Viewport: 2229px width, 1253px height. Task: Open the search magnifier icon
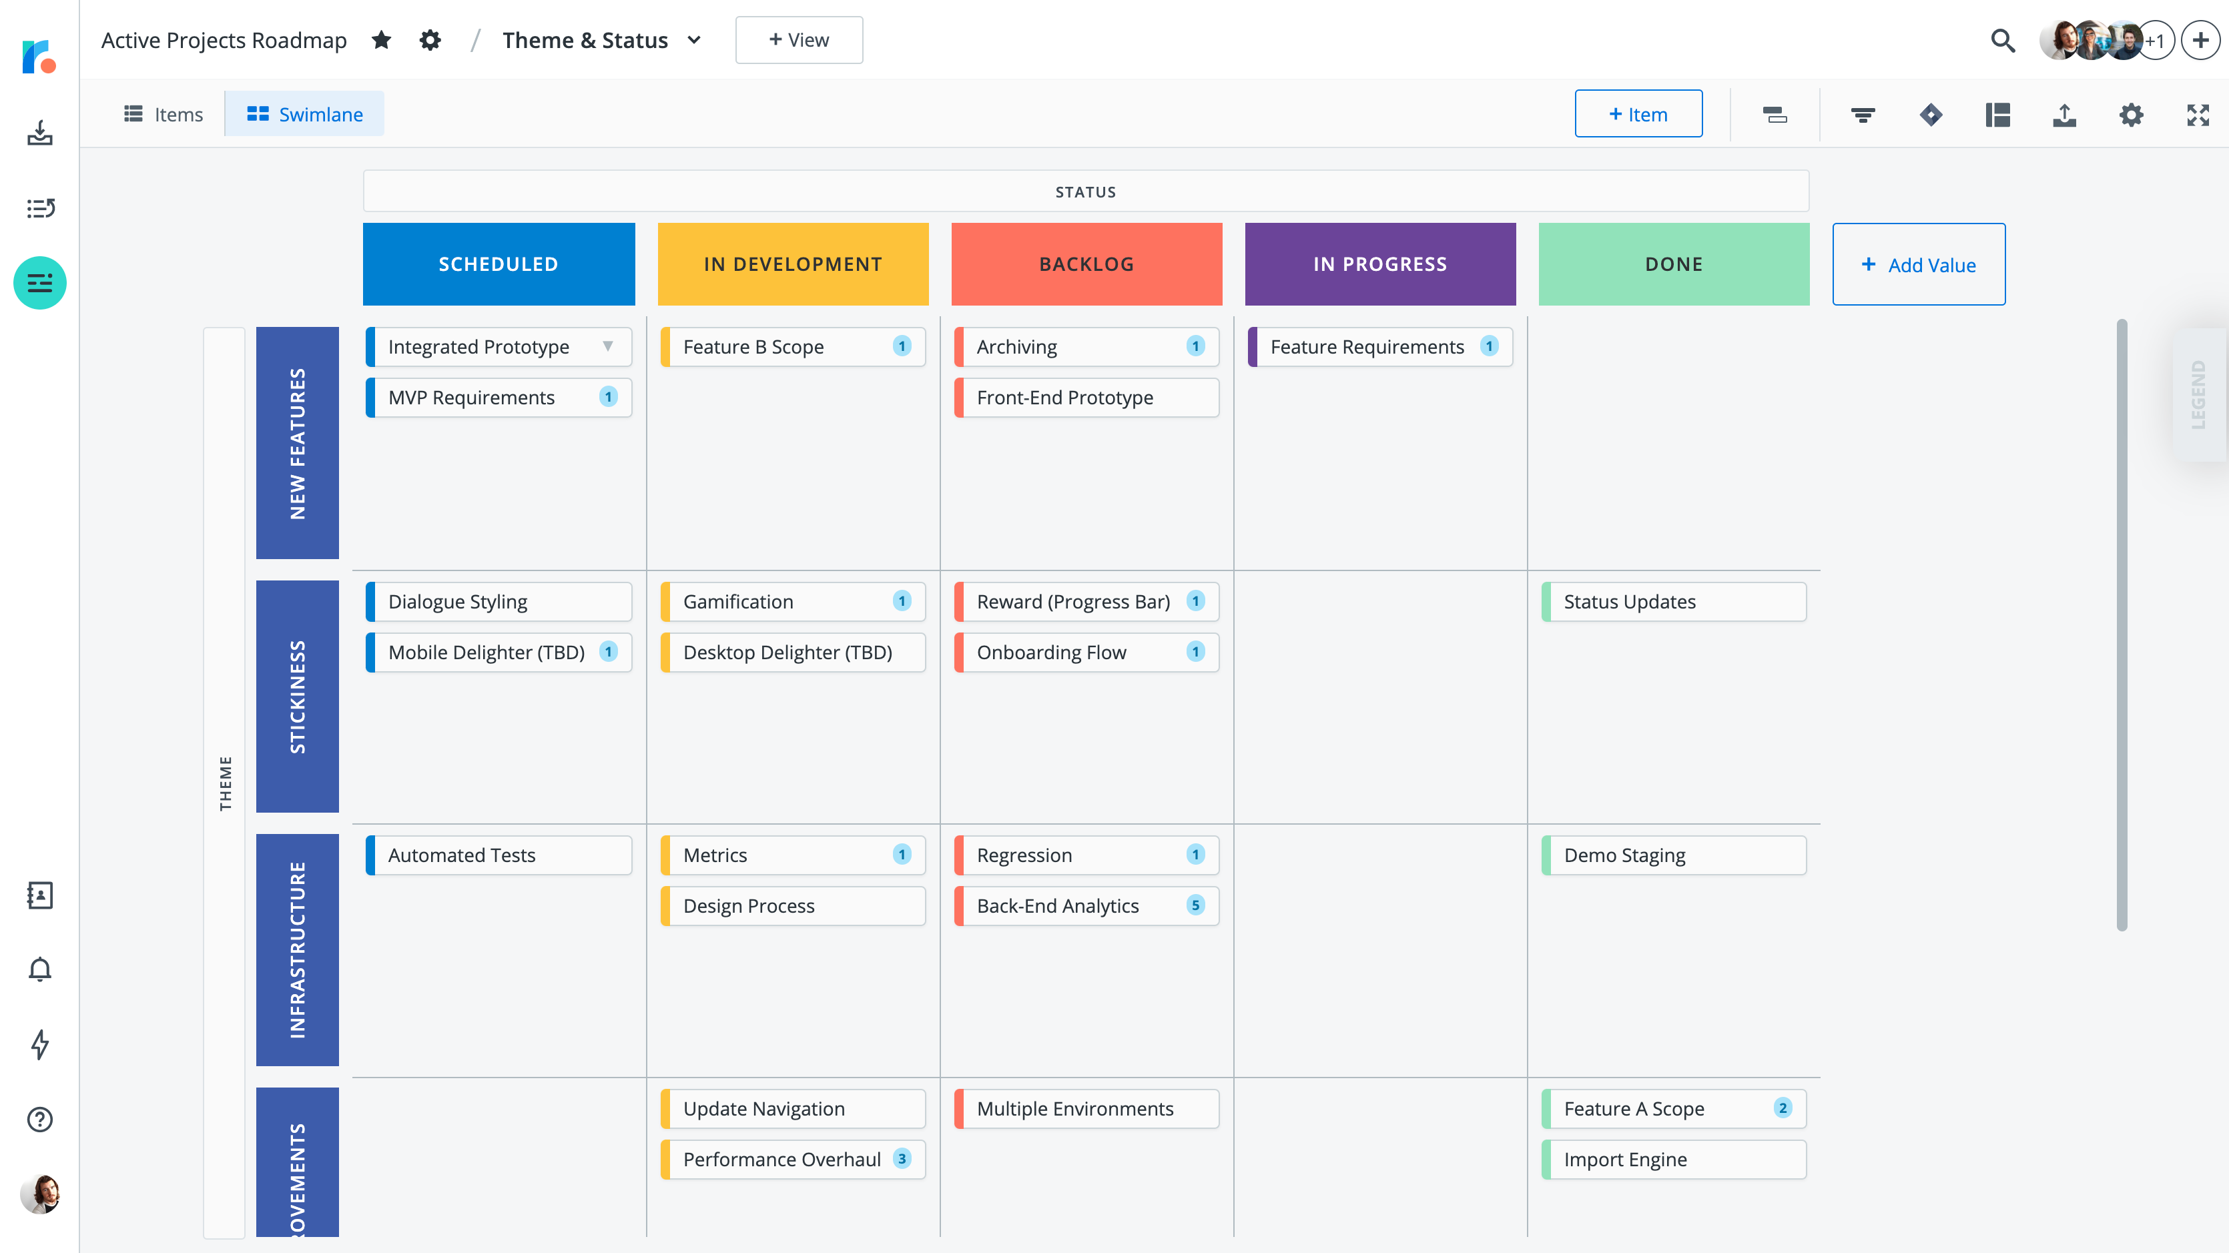click(2002, 40)
